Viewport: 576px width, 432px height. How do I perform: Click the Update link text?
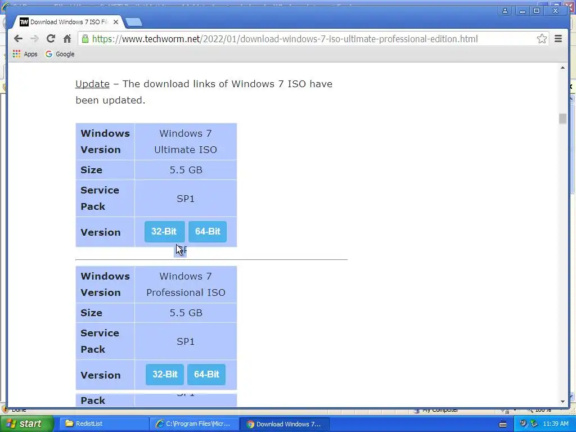(x=93, y=84)
